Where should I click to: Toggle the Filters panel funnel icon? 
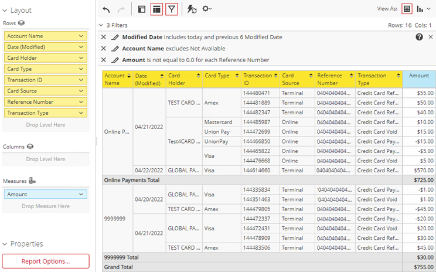coord(171,9)
